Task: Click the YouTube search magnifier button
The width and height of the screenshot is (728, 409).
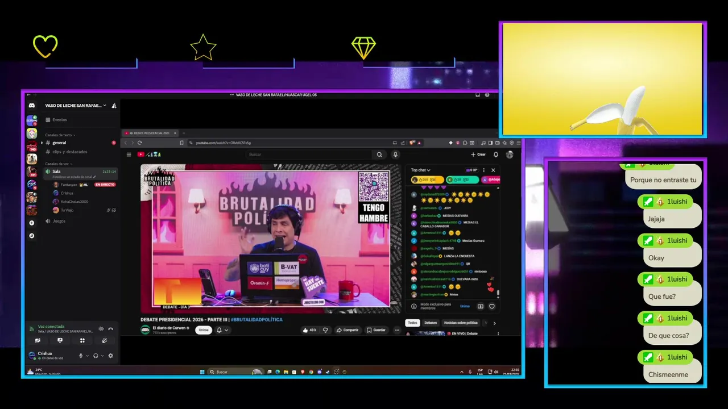Action: pos(379,155)
